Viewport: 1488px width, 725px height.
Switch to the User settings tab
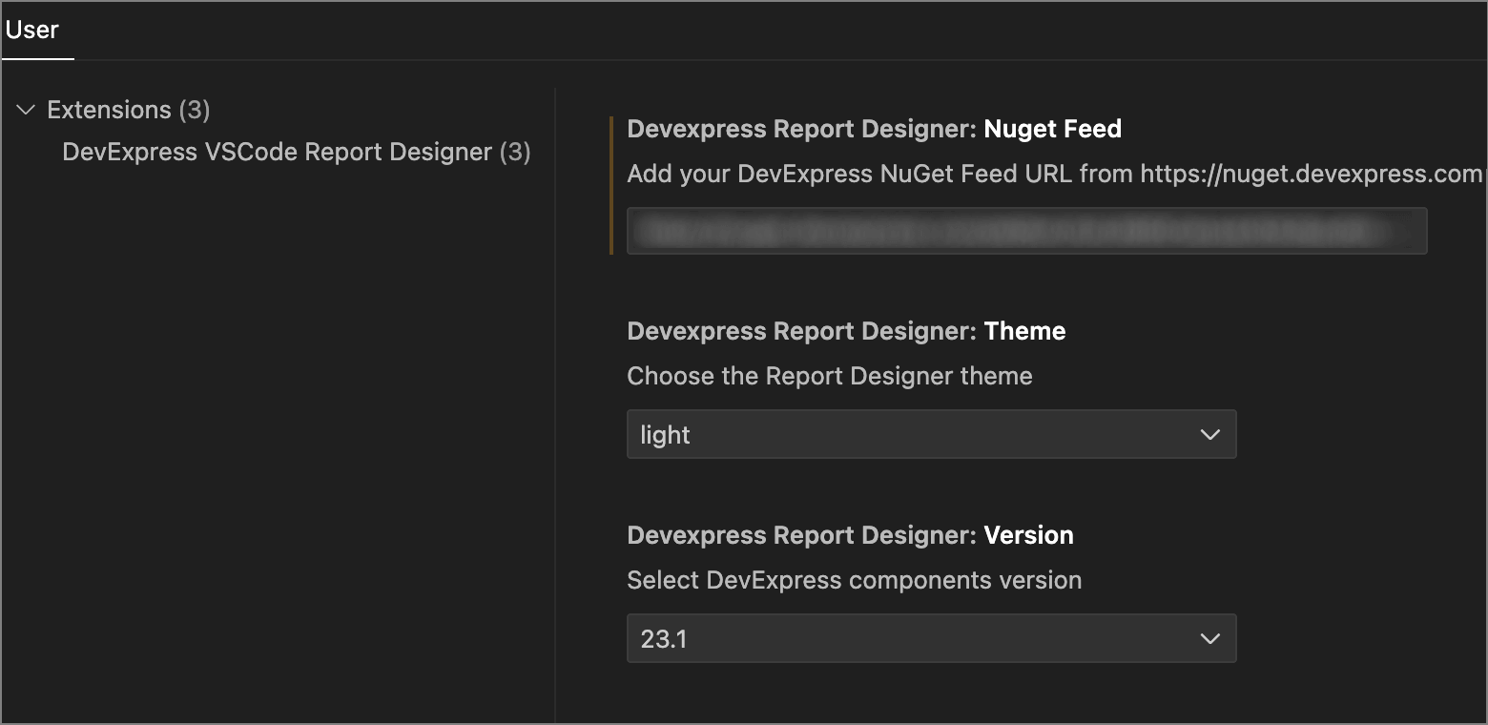tap(33, 30)
